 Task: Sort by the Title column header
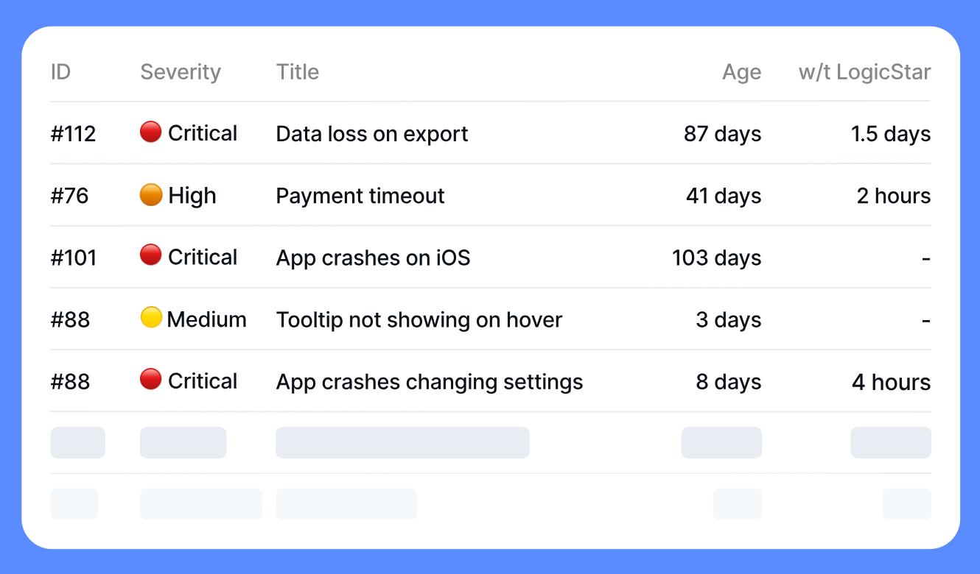pyautogui.click(x=297, y=72)
